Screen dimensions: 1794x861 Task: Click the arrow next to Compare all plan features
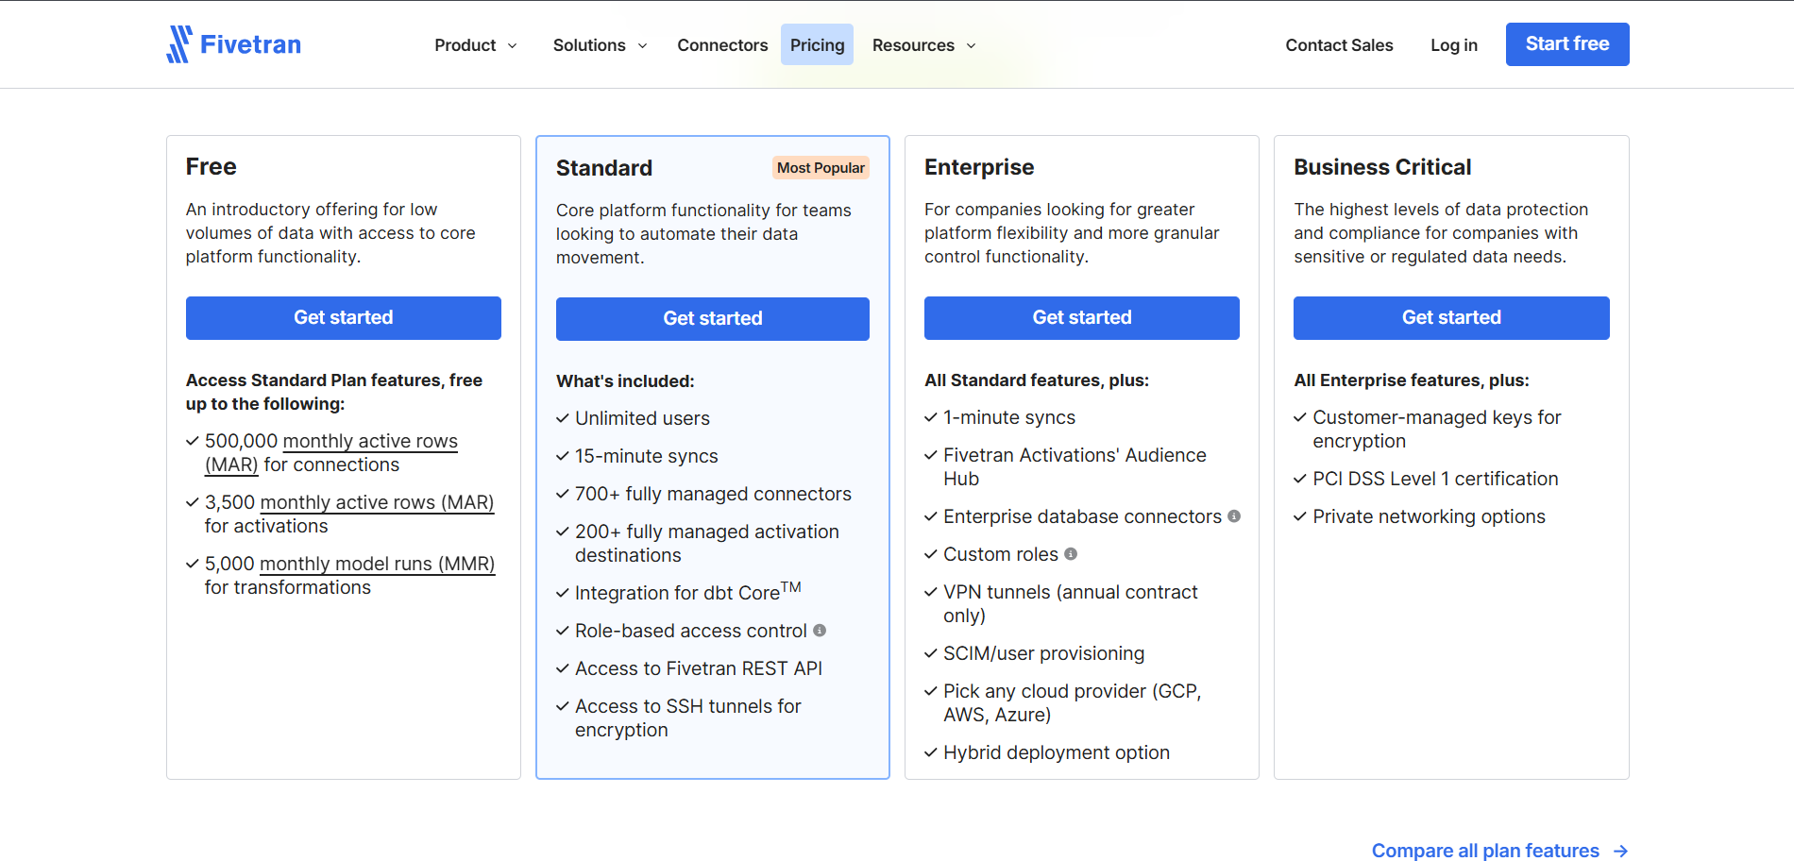[1620, 851]
